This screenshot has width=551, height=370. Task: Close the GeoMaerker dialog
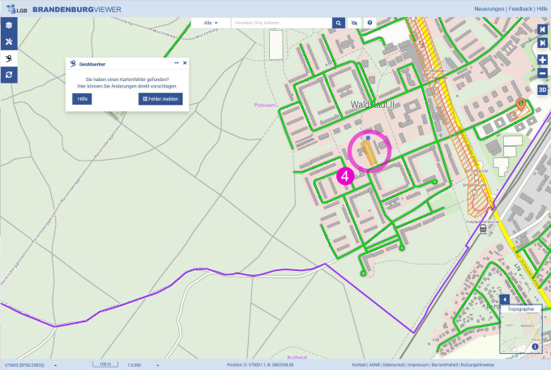(185, 63)
